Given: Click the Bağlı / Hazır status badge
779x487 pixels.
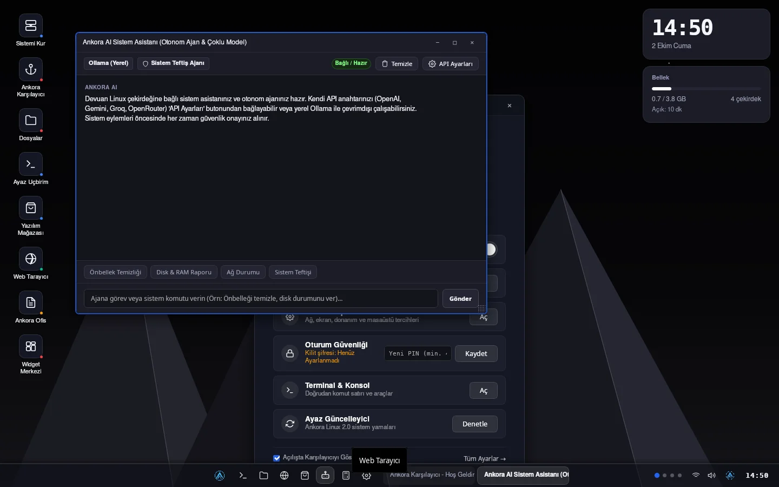Looking at the screenshot, I should click(351, 63).
